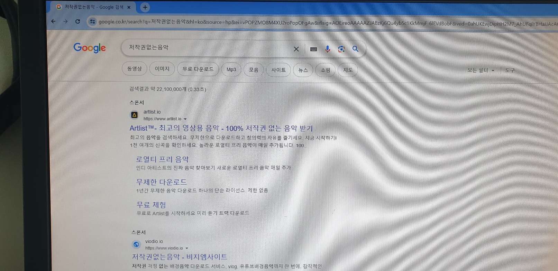Viewport: 558px width, 271px height.
Task: Click the viodio.io globe favicon
Action: 136,244
